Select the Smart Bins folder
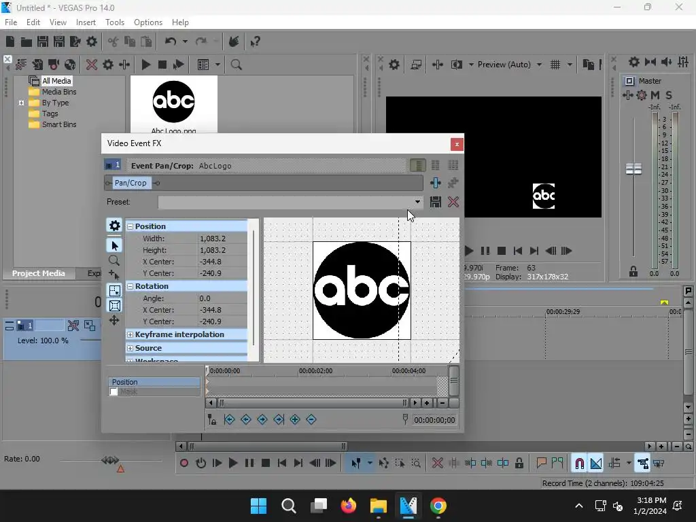This screenshot has width=696, height=522. [59, 125]
